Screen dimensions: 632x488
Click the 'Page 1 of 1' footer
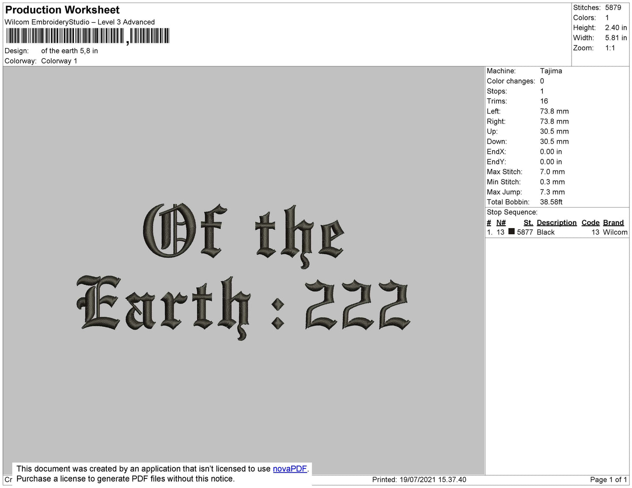[x=608, y=480]
